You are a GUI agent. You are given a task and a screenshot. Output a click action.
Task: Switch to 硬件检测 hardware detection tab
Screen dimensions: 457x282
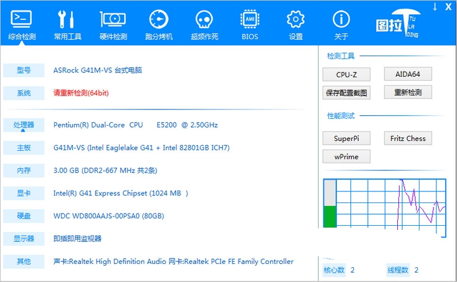113,25
